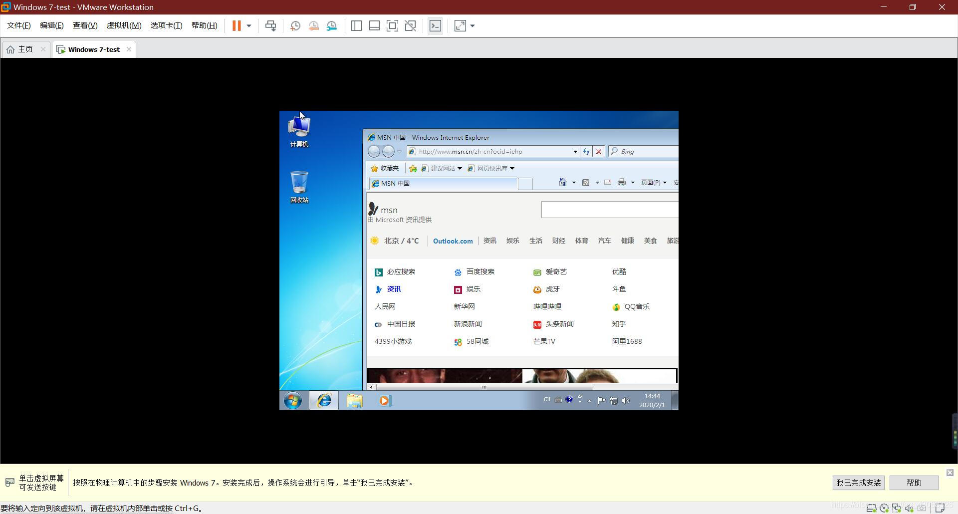
Task: Click the hard disk device status icon
Action: coord(872,508)
